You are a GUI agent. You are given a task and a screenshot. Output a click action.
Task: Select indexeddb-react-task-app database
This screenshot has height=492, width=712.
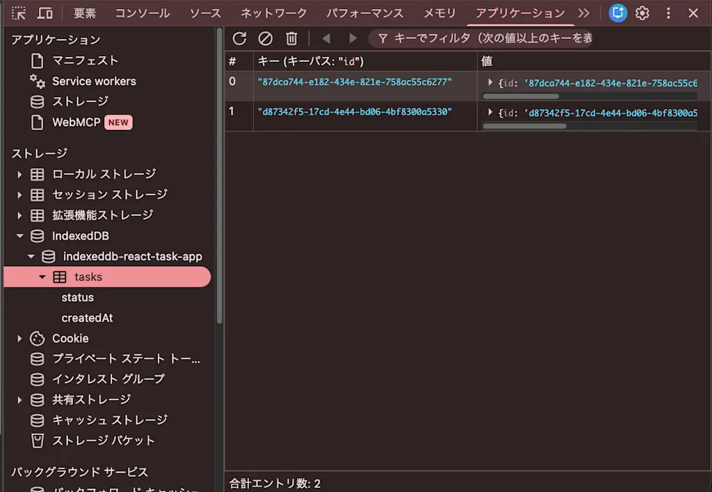[x=133, y=256]
